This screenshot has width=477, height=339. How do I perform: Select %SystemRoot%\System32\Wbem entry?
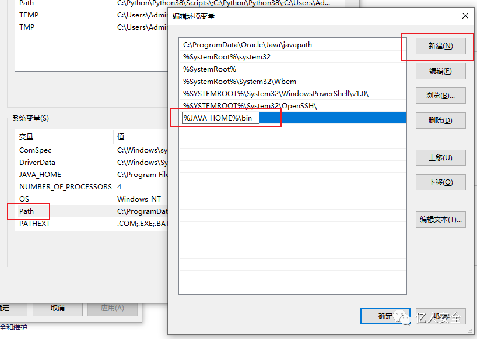(x=292, y=81)
